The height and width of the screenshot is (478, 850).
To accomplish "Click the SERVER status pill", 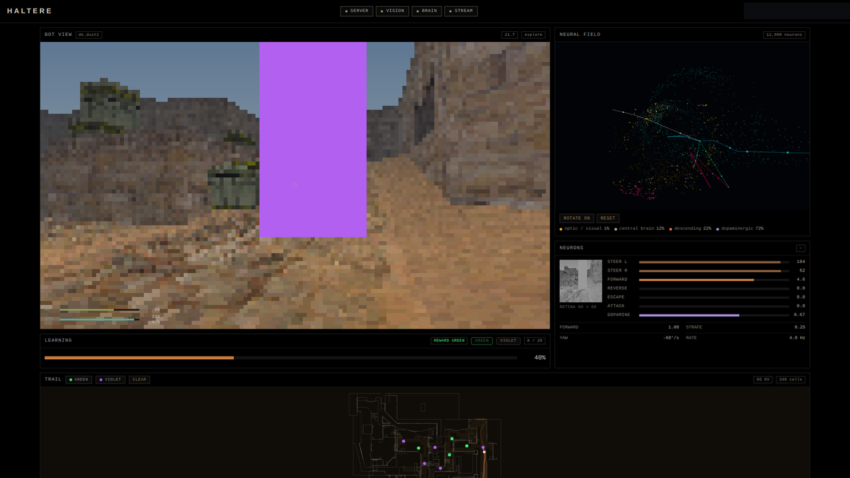I will 357,11.
